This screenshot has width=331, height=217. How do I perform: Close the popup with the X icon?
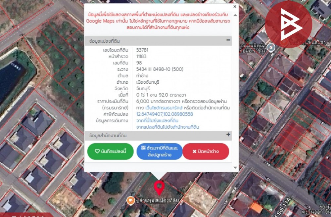pos(235,6)
